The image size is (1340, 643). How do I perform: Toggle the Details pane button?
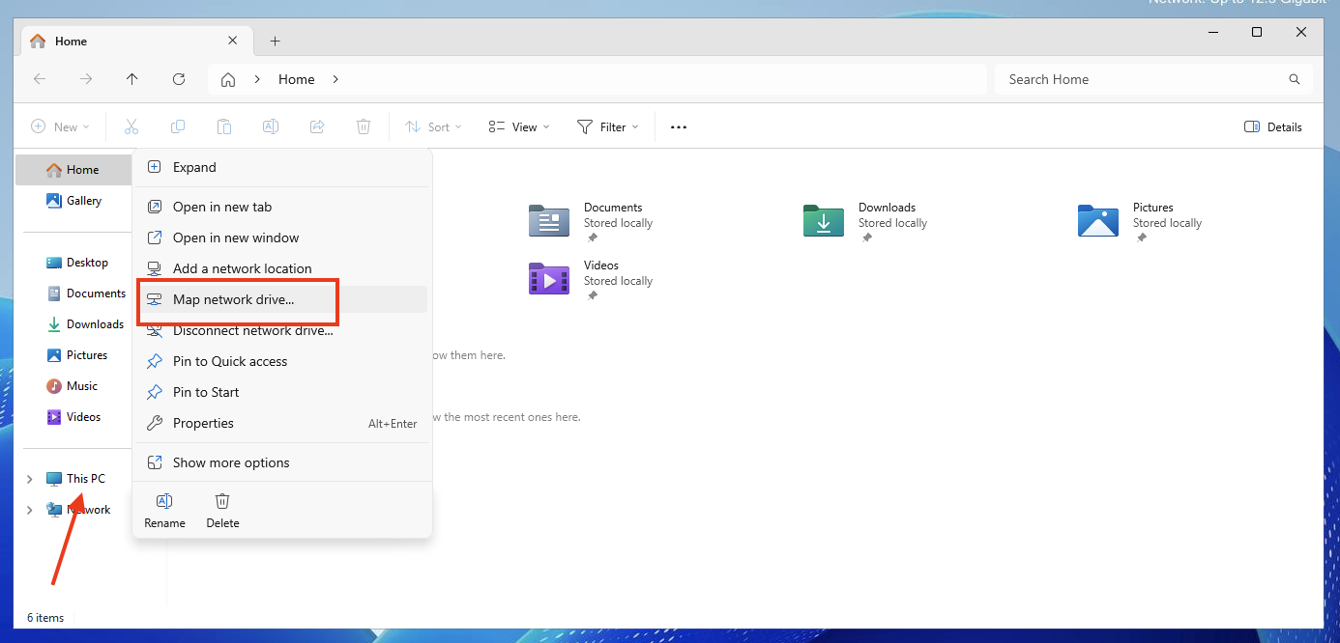1272,126
